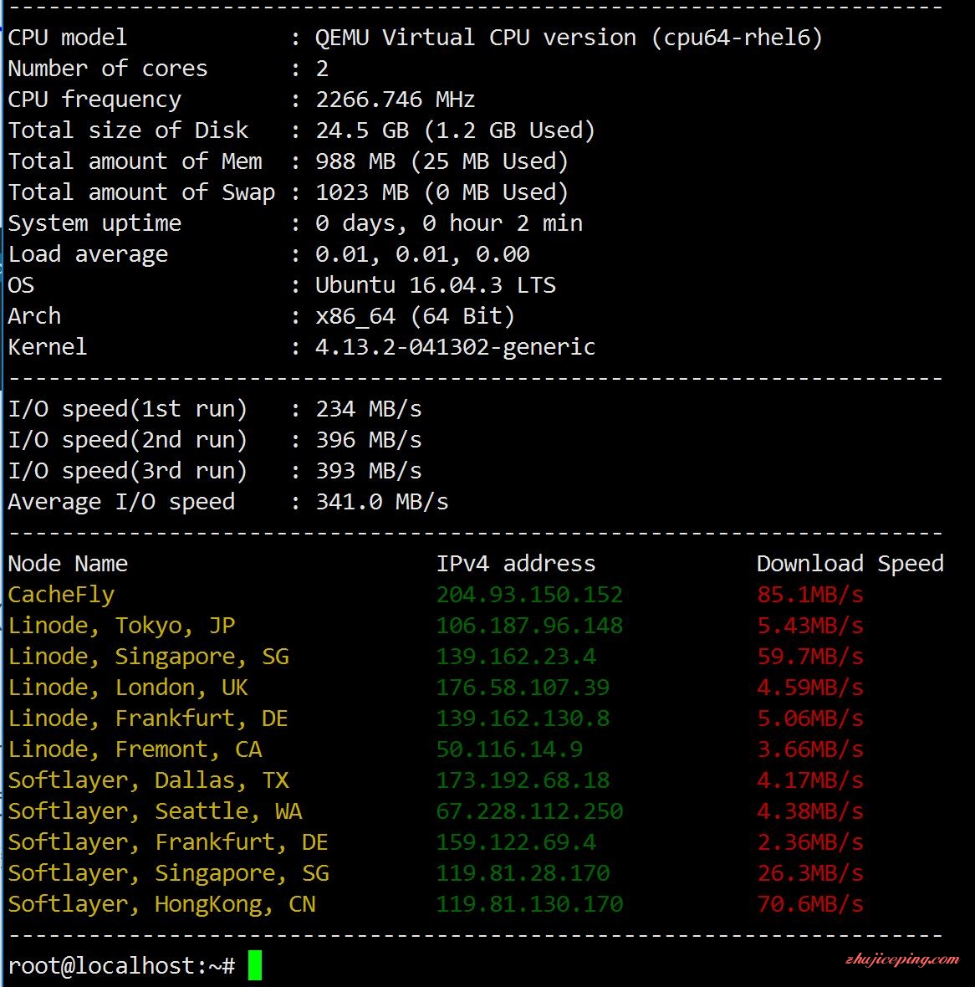Click the Node Name column header
Viewport: 975px width, 987px height.
pos(68,564)
